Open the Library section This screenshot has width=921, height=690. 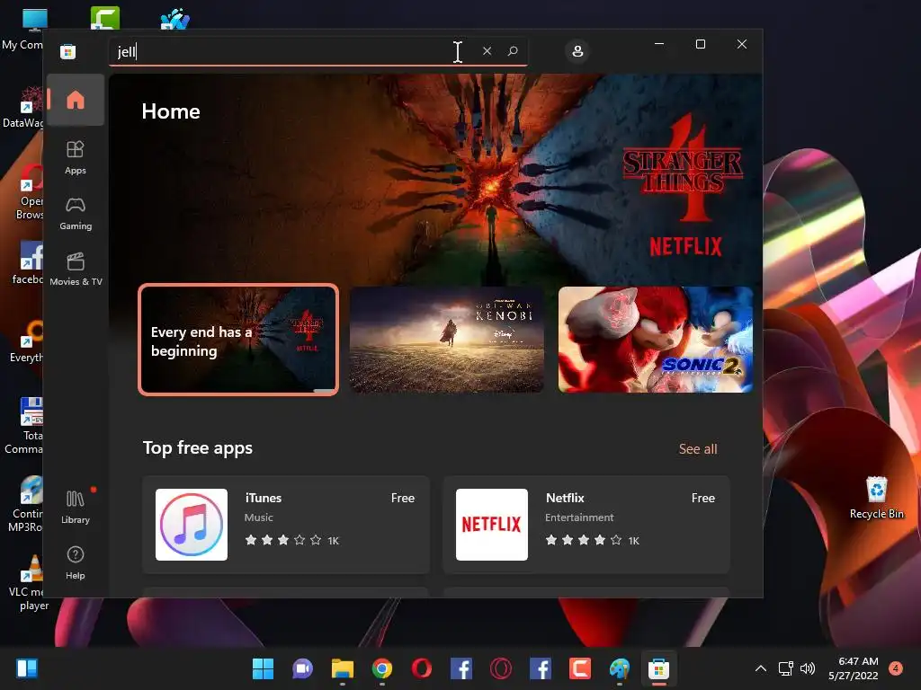[x=76, y=507]
